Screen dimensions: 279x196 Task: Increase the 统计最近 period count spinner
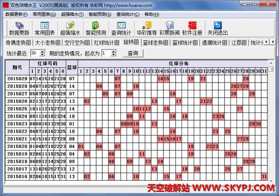point(42,51)
